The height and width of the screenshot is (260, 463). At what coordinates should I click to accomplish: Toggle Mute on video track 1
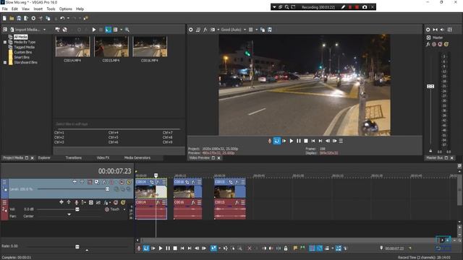(122, 182)
